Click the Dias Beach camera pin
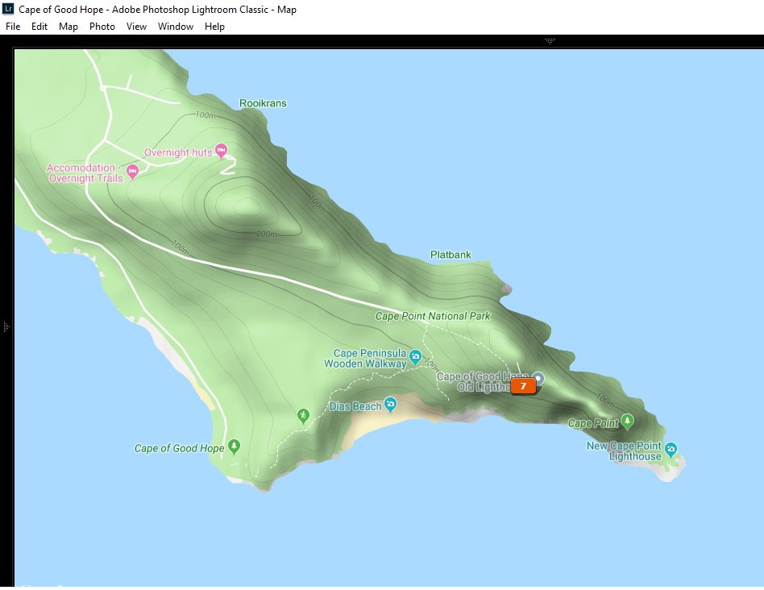 pos(390,405)
